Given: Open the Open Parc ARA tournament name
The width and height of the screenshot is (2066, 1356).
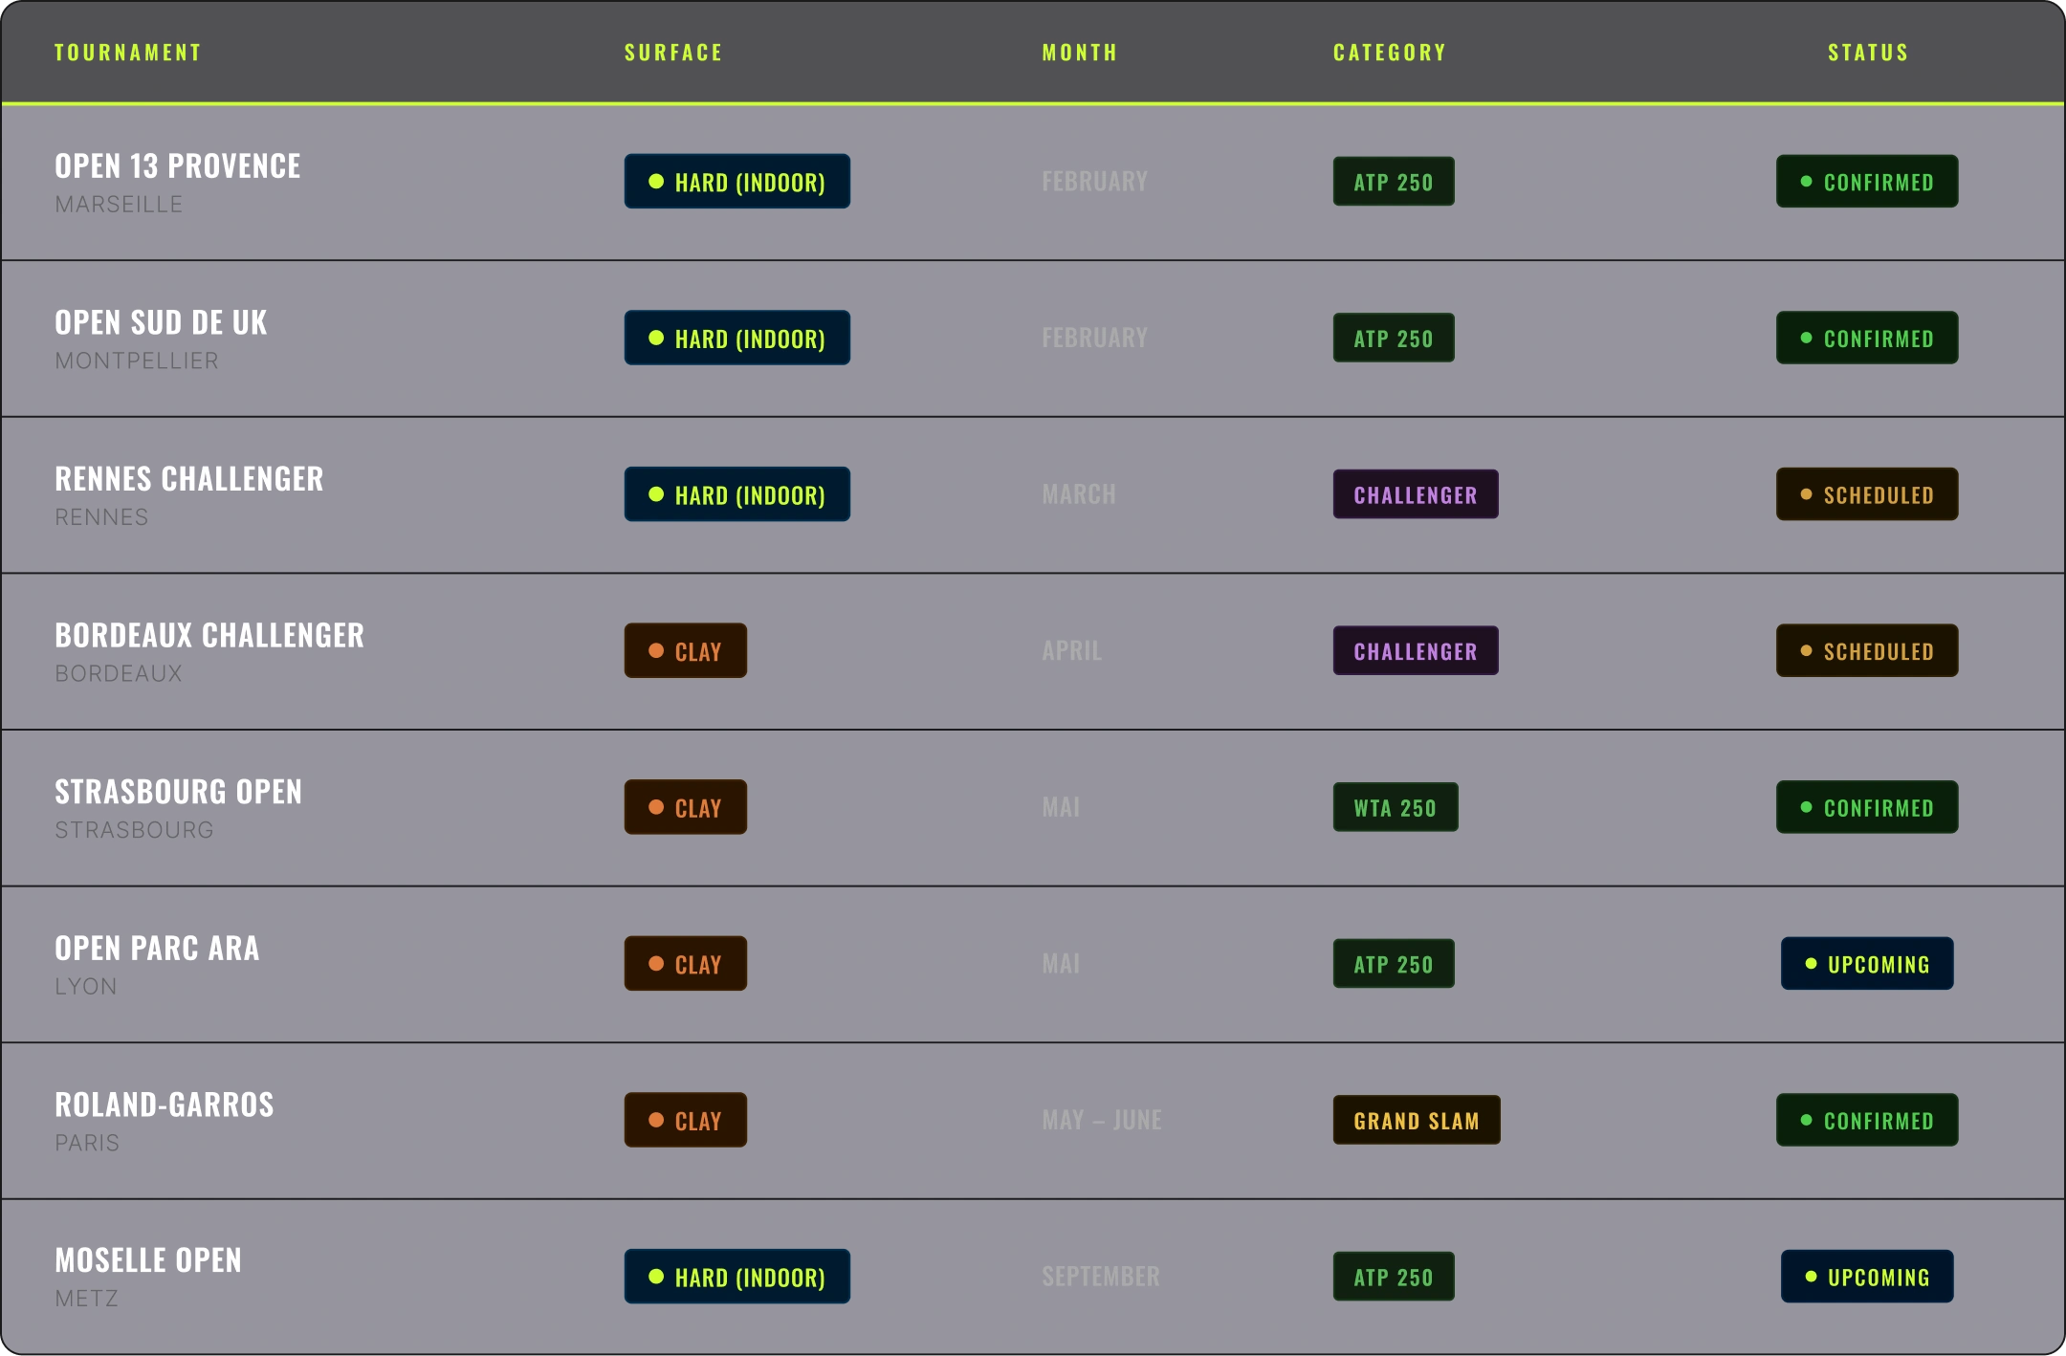Looking at the screenshot, I should pos(157,948).
